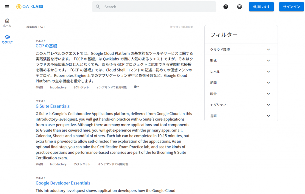Open the help question mark icon
Image resolution: width=305 pixels, height=194 pixels.
(x=225, y=7)
